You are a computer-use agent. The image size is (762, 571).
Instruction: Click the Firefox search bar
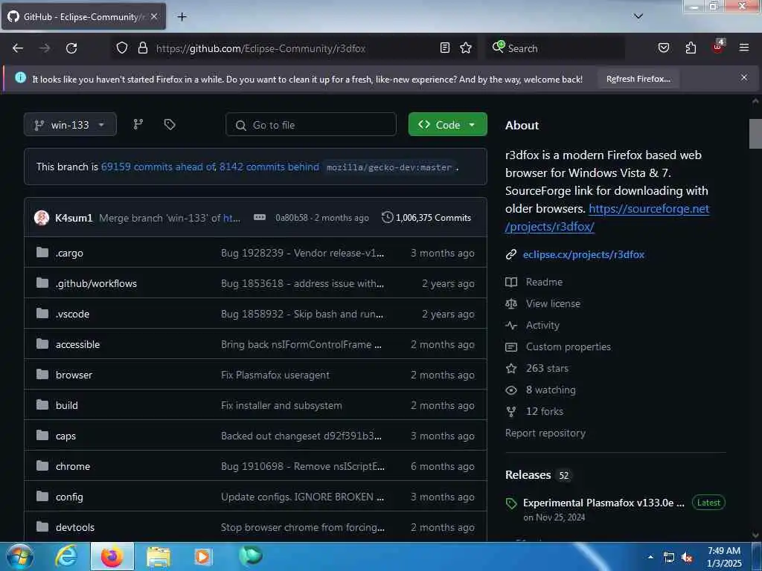coord(555,48)
